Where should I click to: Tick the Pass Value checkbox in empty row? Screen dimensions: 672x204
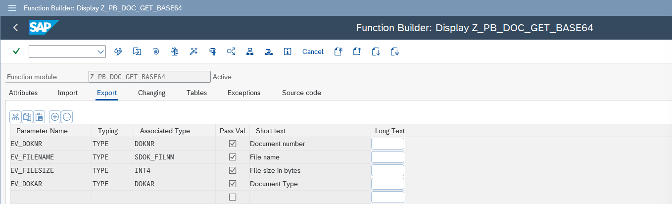pyautogui.click(x=233, y=197)
